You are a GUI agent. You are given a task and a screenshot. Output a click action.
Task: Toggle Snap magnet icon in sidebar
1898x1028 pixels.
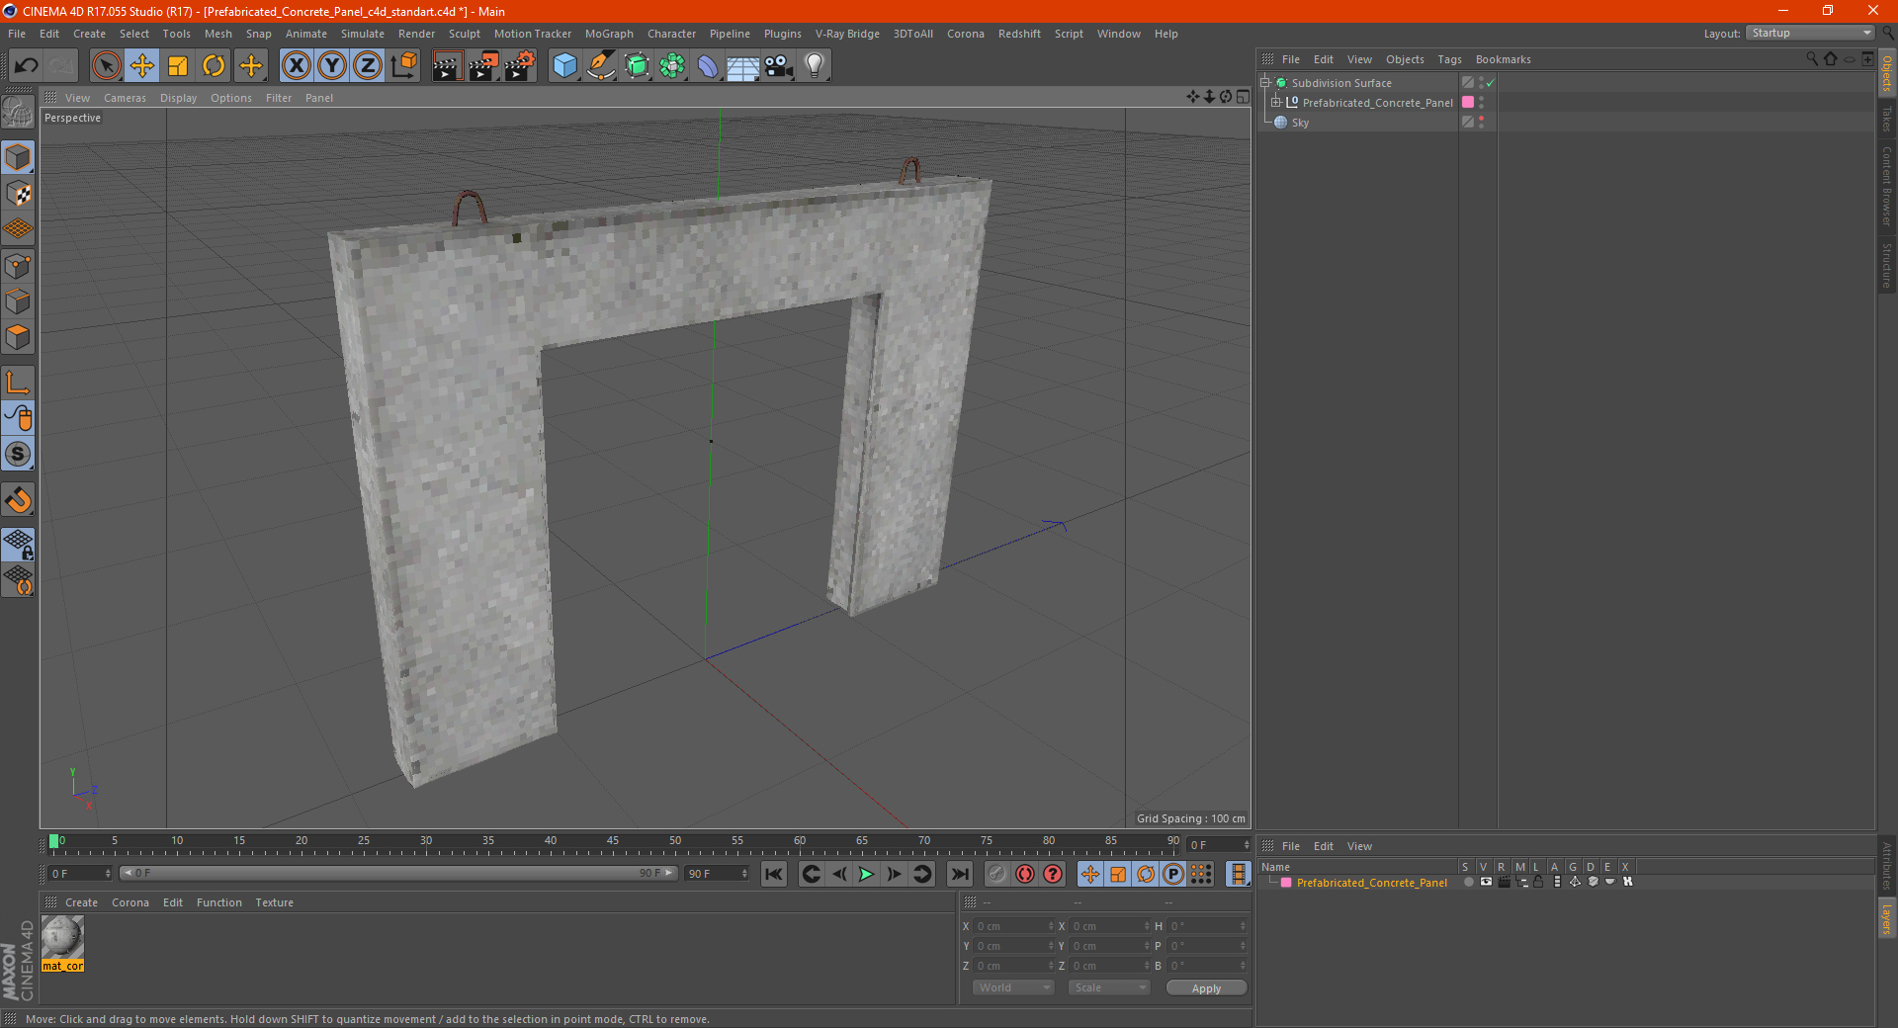[x=18, y=500]
